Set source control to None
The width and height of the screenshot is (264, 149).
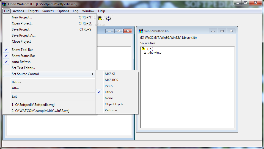[x=117, y=98]
